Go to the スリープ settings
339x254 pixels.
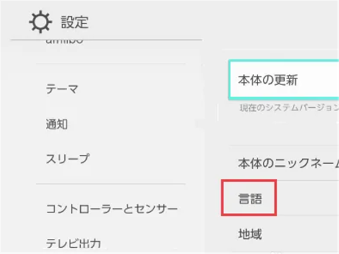(x=67, y=159)
